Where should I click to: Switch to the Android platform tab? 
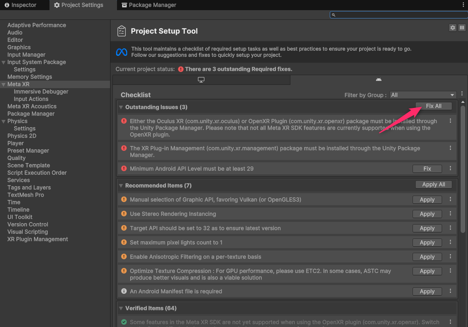tap(379, 80)
